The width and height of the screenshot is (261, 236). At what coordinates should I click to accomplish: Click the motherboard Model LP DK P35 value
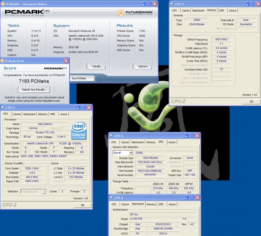151,219
